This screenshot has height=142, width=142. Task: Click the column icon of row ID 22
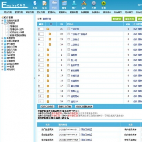50,34
